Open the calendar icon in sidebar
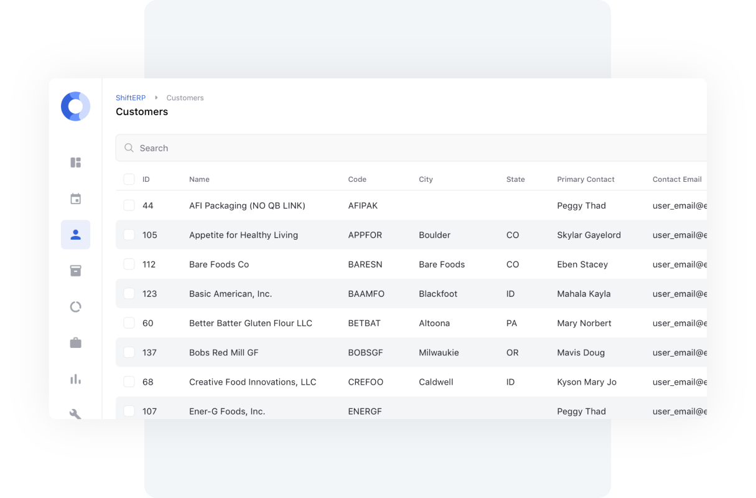Viewport: 756px width, 498px height. (75, 199)
